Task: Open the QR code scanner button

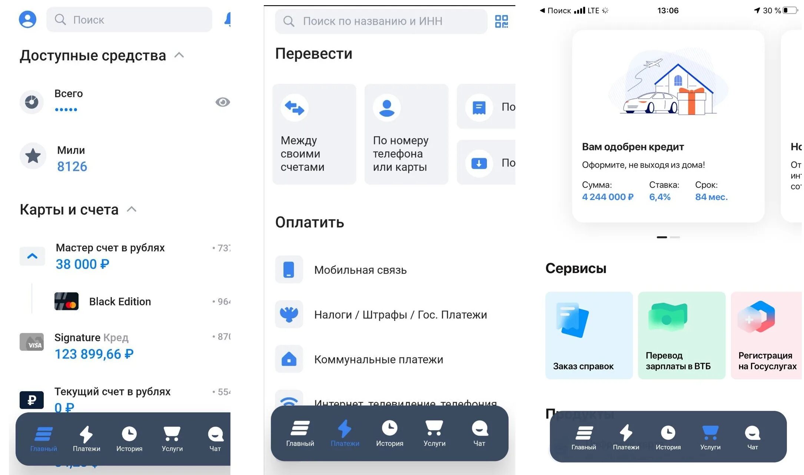Action: tap(501, 20)
